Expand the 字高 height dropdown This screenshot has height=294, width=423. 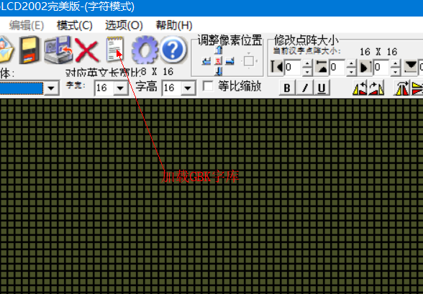188,88
